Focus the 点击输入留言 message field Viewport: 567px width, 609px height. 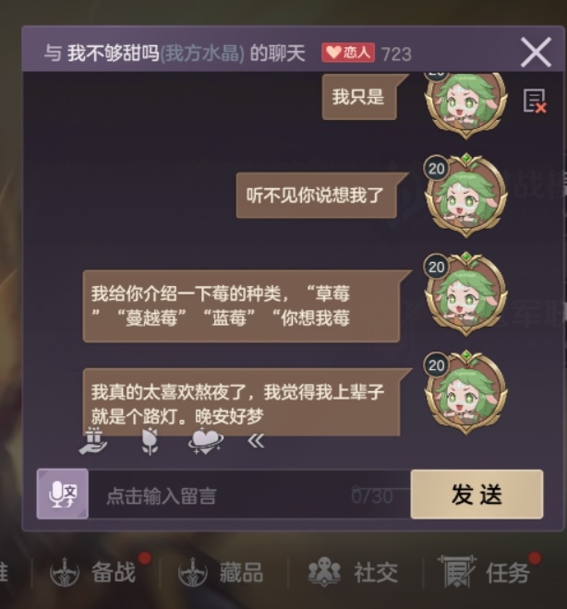249,495
